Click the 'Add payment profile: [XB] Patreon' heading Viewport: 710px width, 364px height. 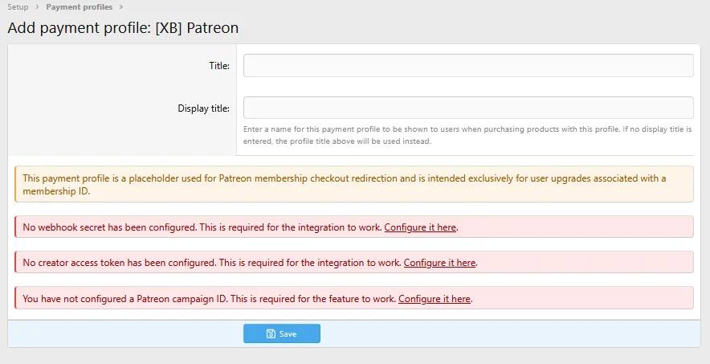pyautogui.click(x=123, y=27)
